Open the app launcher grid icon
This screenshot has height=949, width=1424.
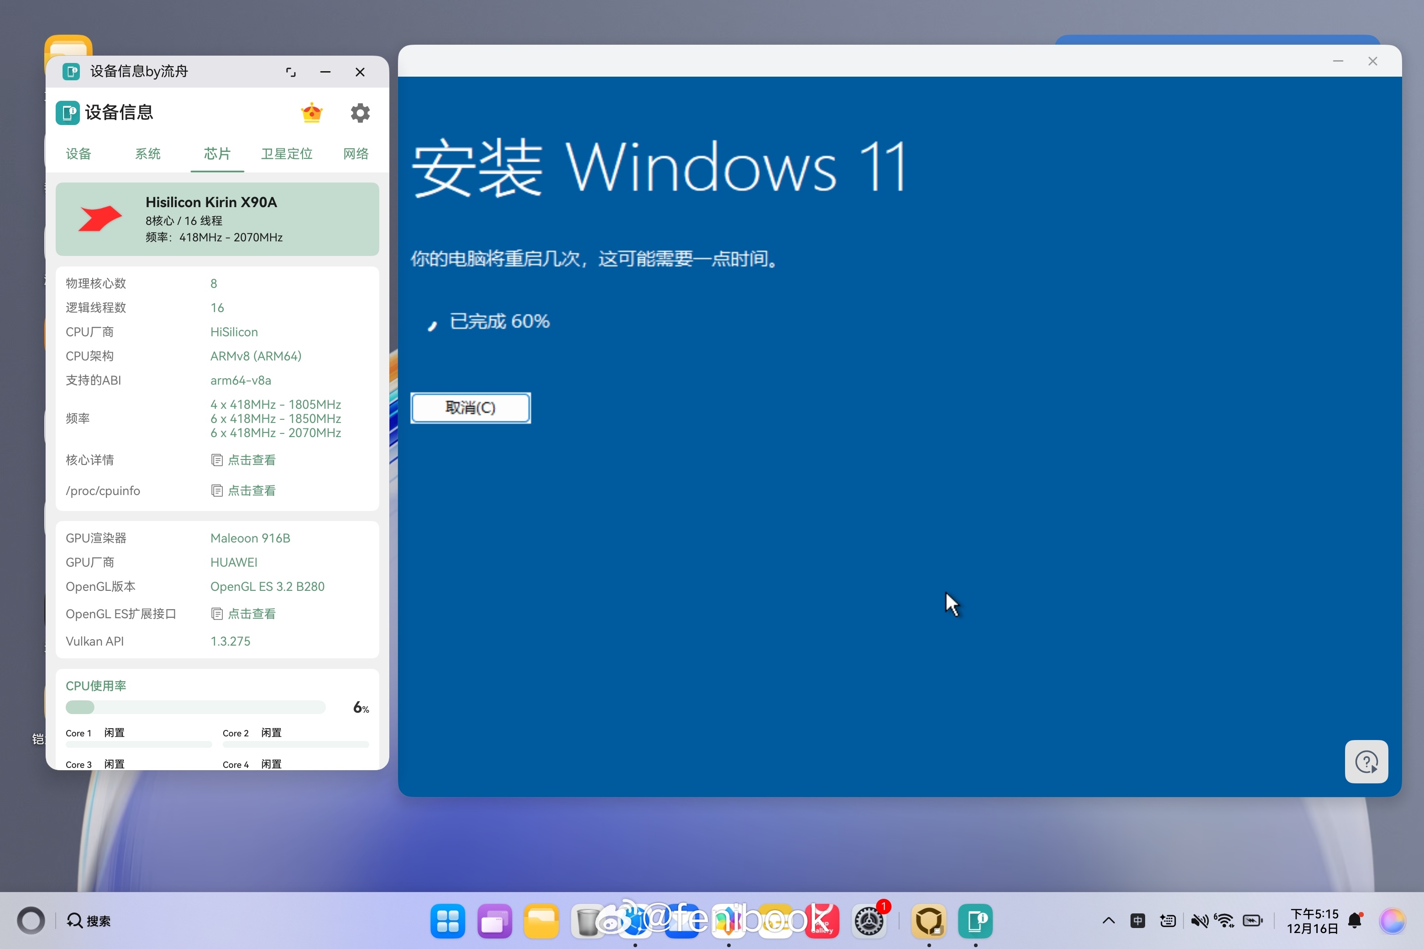447,921
